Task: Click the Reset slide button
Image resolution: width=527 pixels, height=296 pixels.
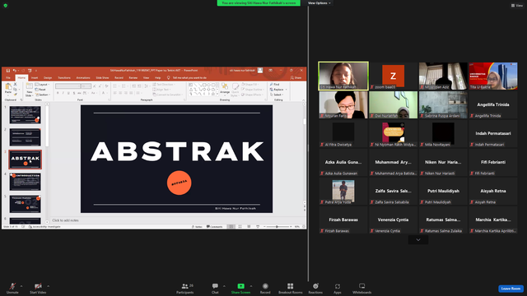Action: click(x=40, y=90)
